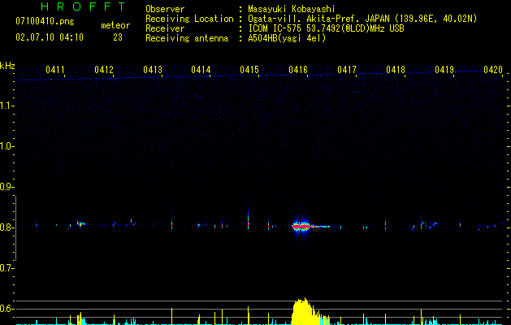511x325 pixels.
Task: Click the kHz axis unit label
Action: [7, 66]
